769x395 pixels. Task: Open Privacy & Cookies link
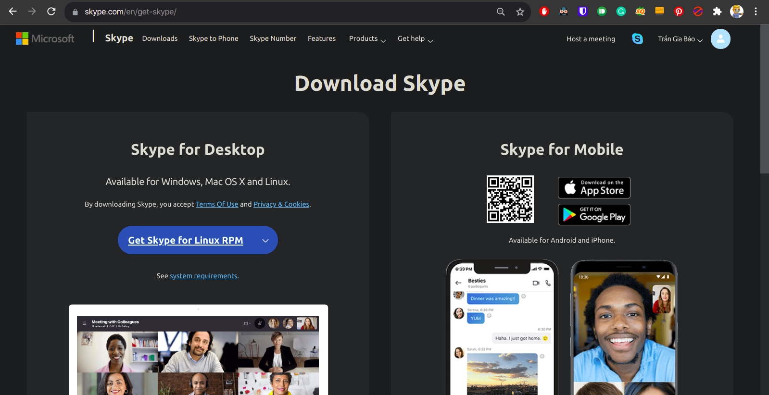281,204
